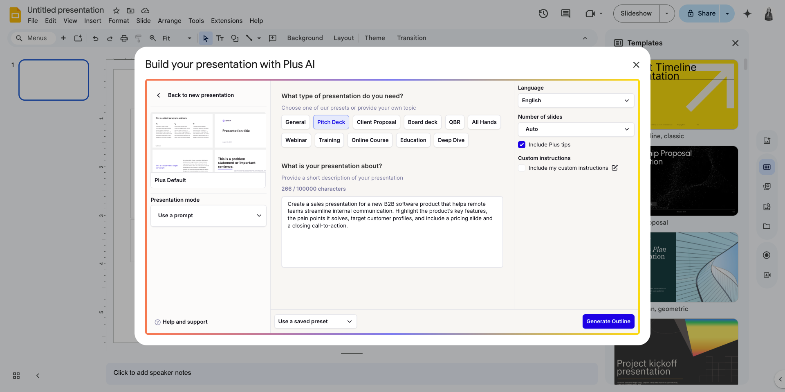Viewport: 785px width, 392px height.
Task: Switch to the Transition tab
Action: tap(411, 38)
